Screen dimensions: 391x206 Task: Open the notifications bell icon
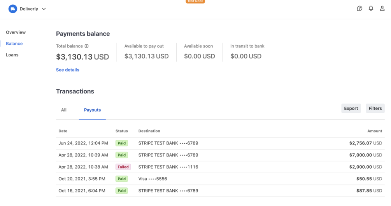[371, 9]
